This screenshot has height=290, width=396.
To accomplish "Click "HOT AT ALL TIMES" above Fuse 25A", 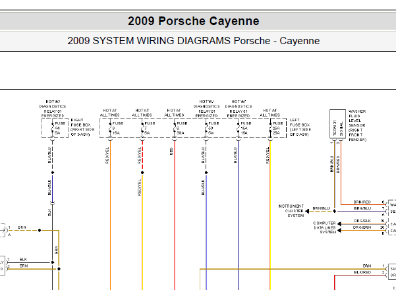I will (270, 113).
